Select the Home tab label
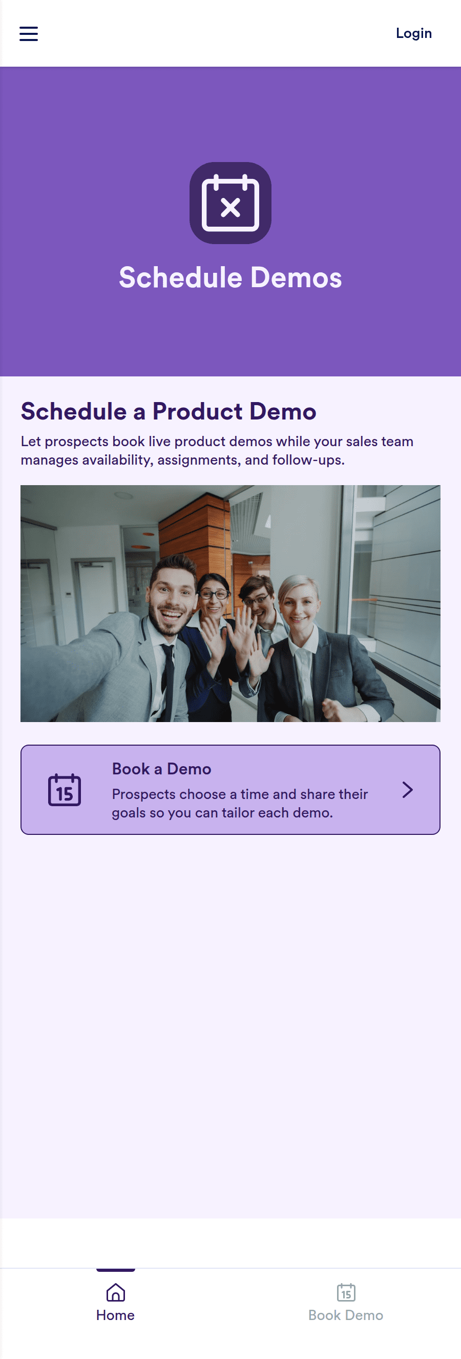This screenshot has width=461, height=1359. point(115,1315)
